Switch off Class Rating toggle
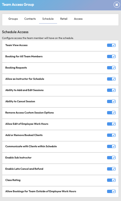121x201 pixels. pos(111,180)
